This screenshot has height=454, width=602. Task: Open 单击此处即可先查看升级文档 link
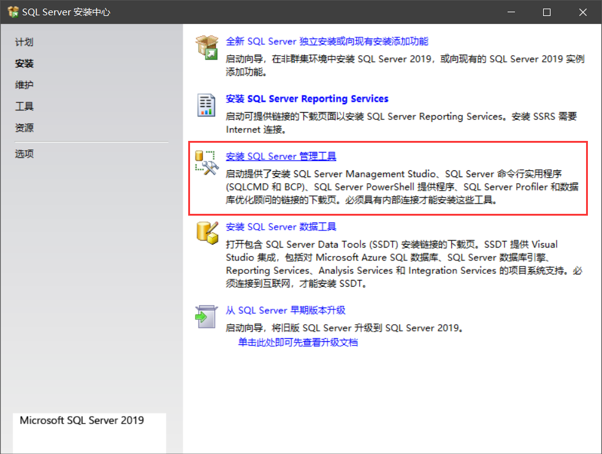[297, 342]
